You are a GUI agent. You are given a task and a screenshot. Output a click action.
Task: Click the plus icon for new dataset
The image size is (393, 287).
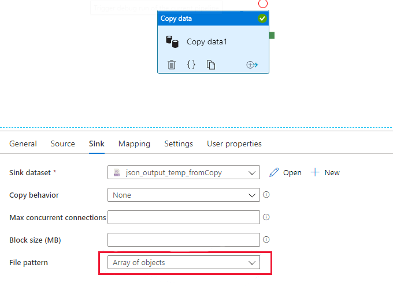[x=315, y=172]
